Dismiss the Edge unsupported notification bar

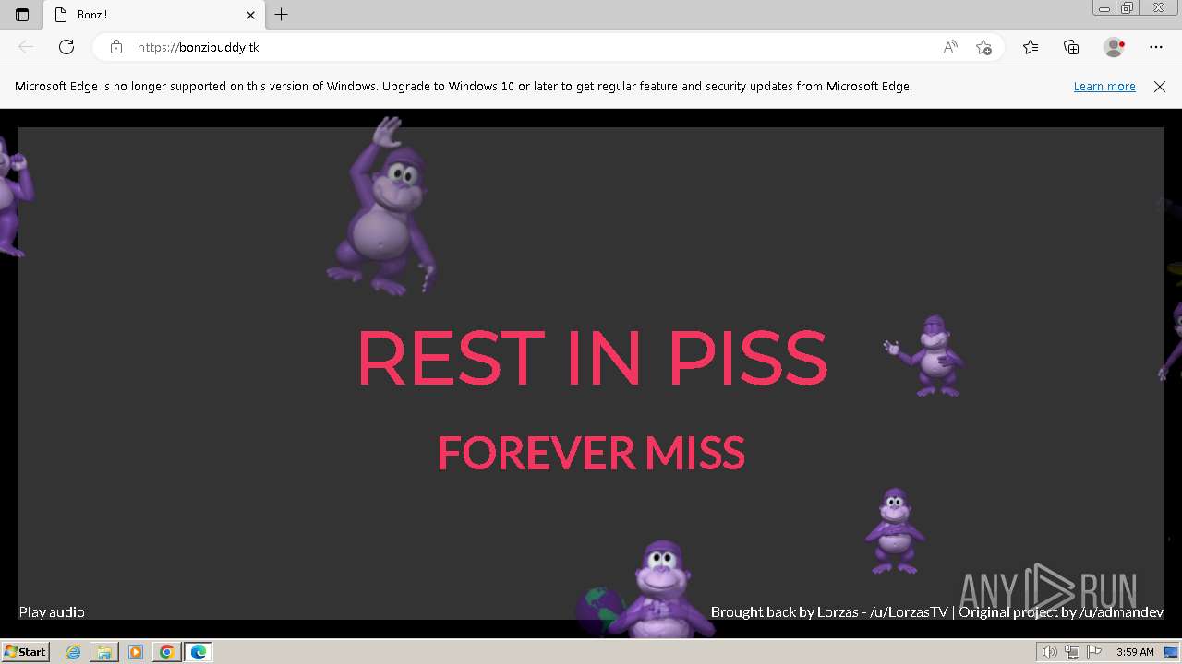pos(1160,87)
